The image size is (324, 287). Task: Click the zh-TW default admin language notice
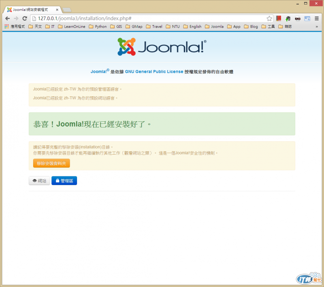(77, 89)
